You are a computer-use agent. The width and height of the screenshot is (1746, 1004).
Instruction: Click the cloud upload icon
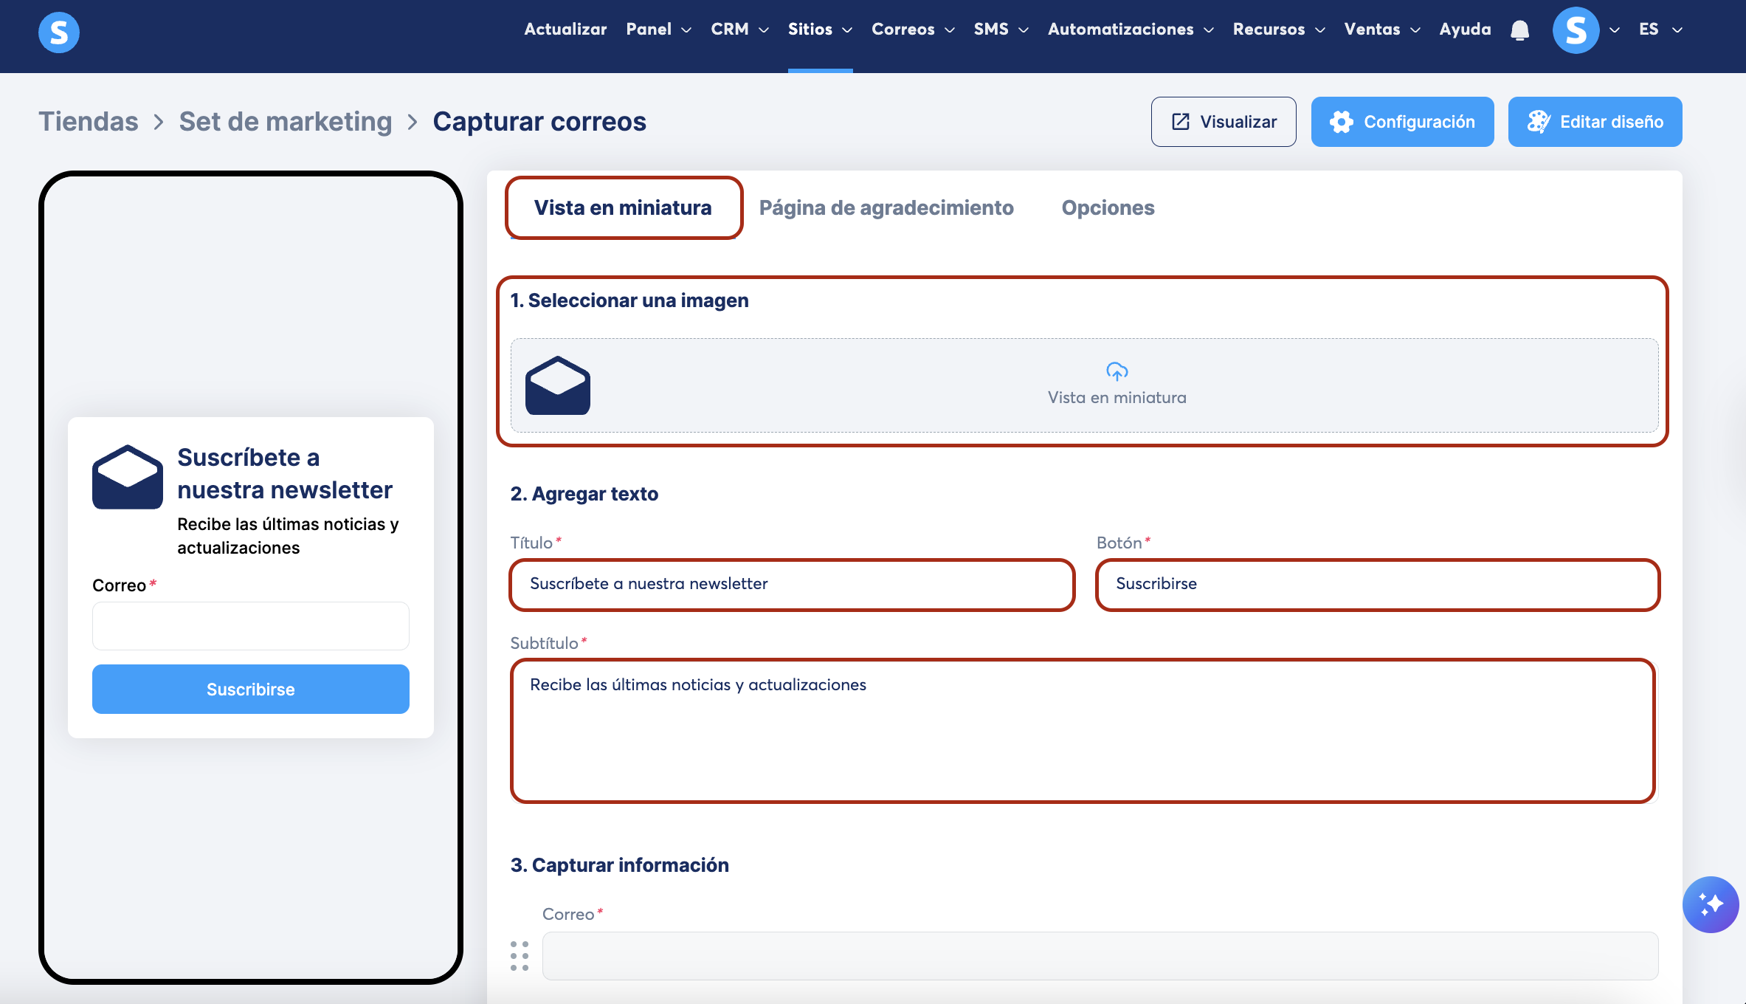[1117, 371]
